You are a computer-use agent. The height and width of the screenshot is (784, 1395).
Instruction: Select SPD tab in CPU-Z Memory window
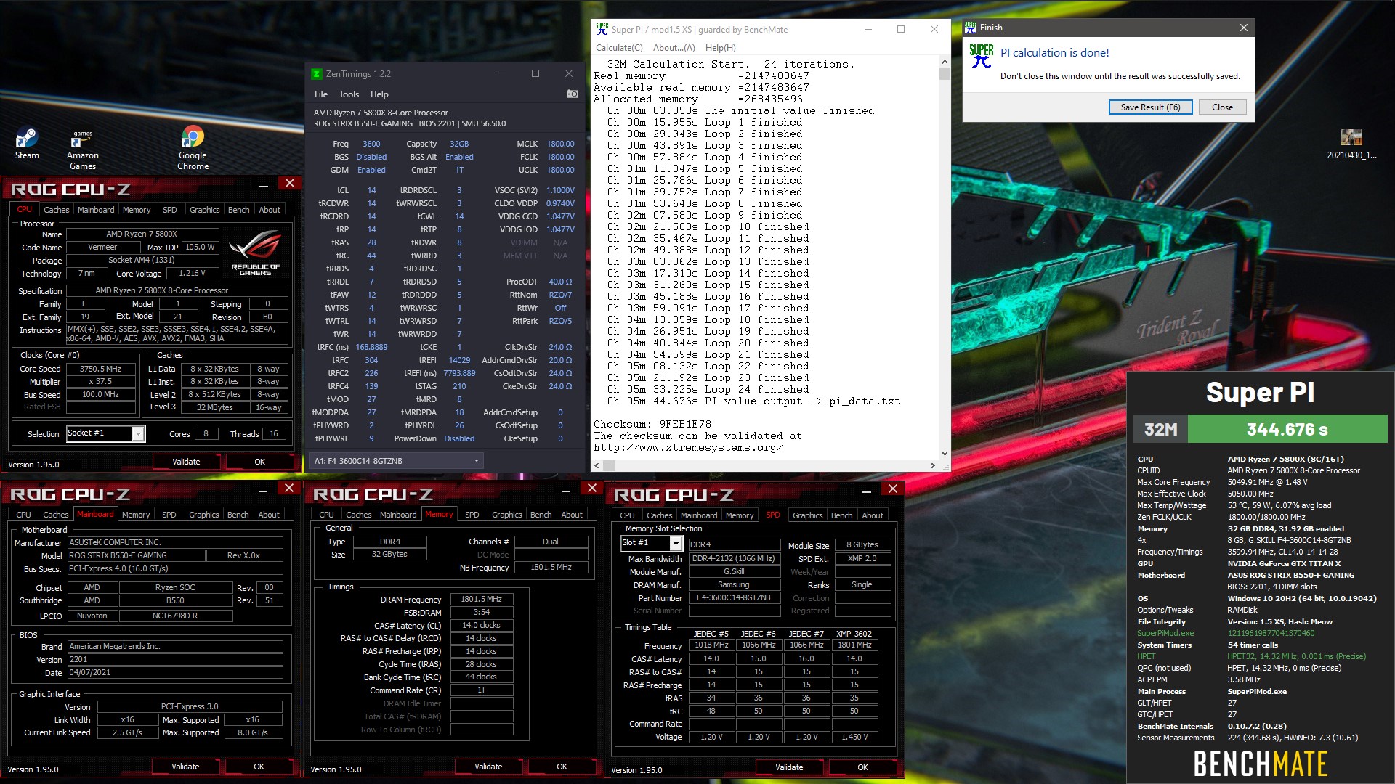coord(472,515)
